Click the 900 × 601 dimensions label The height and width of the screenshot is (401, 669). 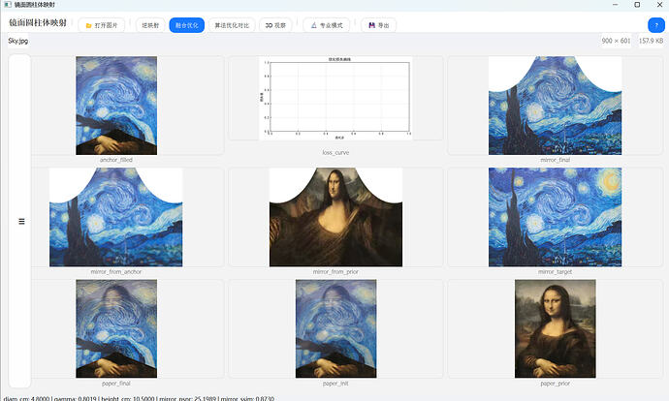click(x=616, y=41)
